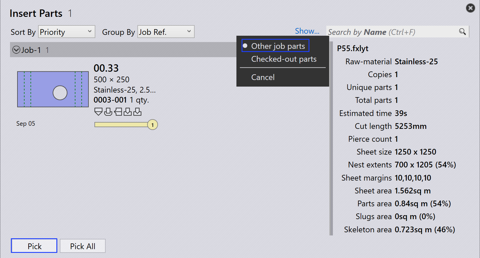The image size is (480, 258).
Task: Click Cancel in the Show popup menu
Action: click(263, 77)
